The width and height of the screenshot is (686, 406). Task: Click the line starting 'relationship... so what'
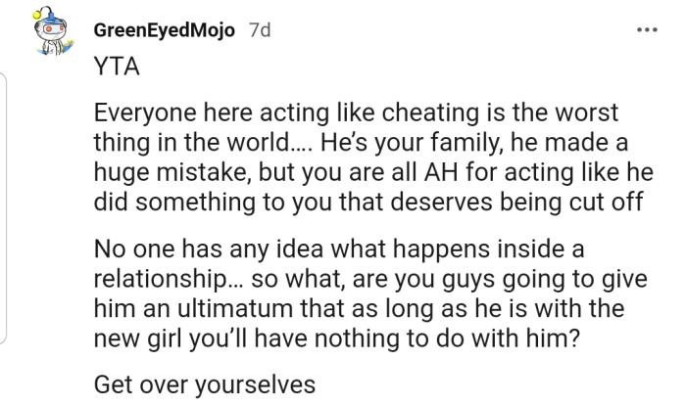[x=370, y=279]
